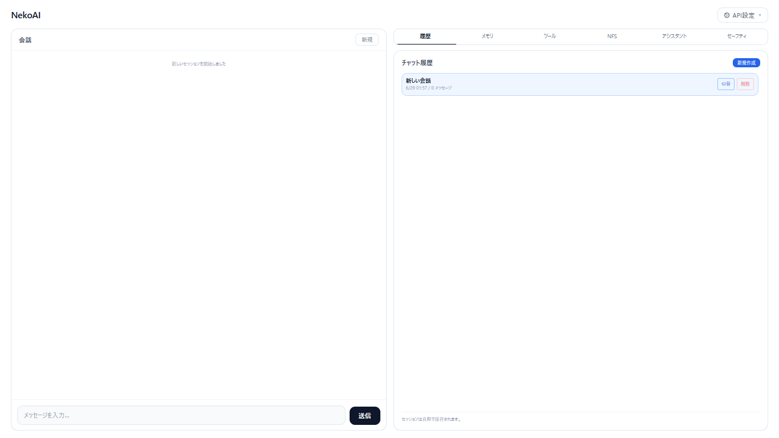
Task: Click the 会話 panel heading
Action: click(x=25, y=40)
